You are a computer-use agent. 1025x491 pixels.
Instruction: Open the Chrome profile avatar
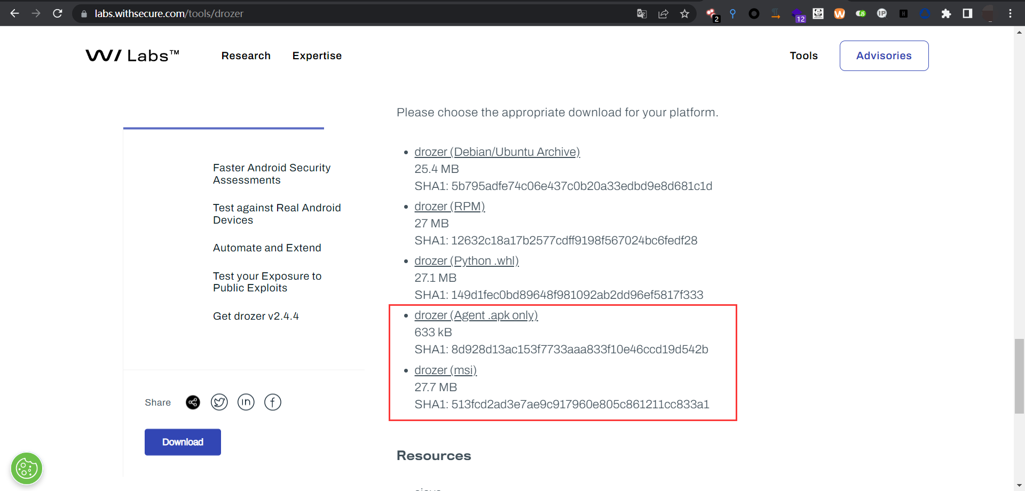coord(989,14)
